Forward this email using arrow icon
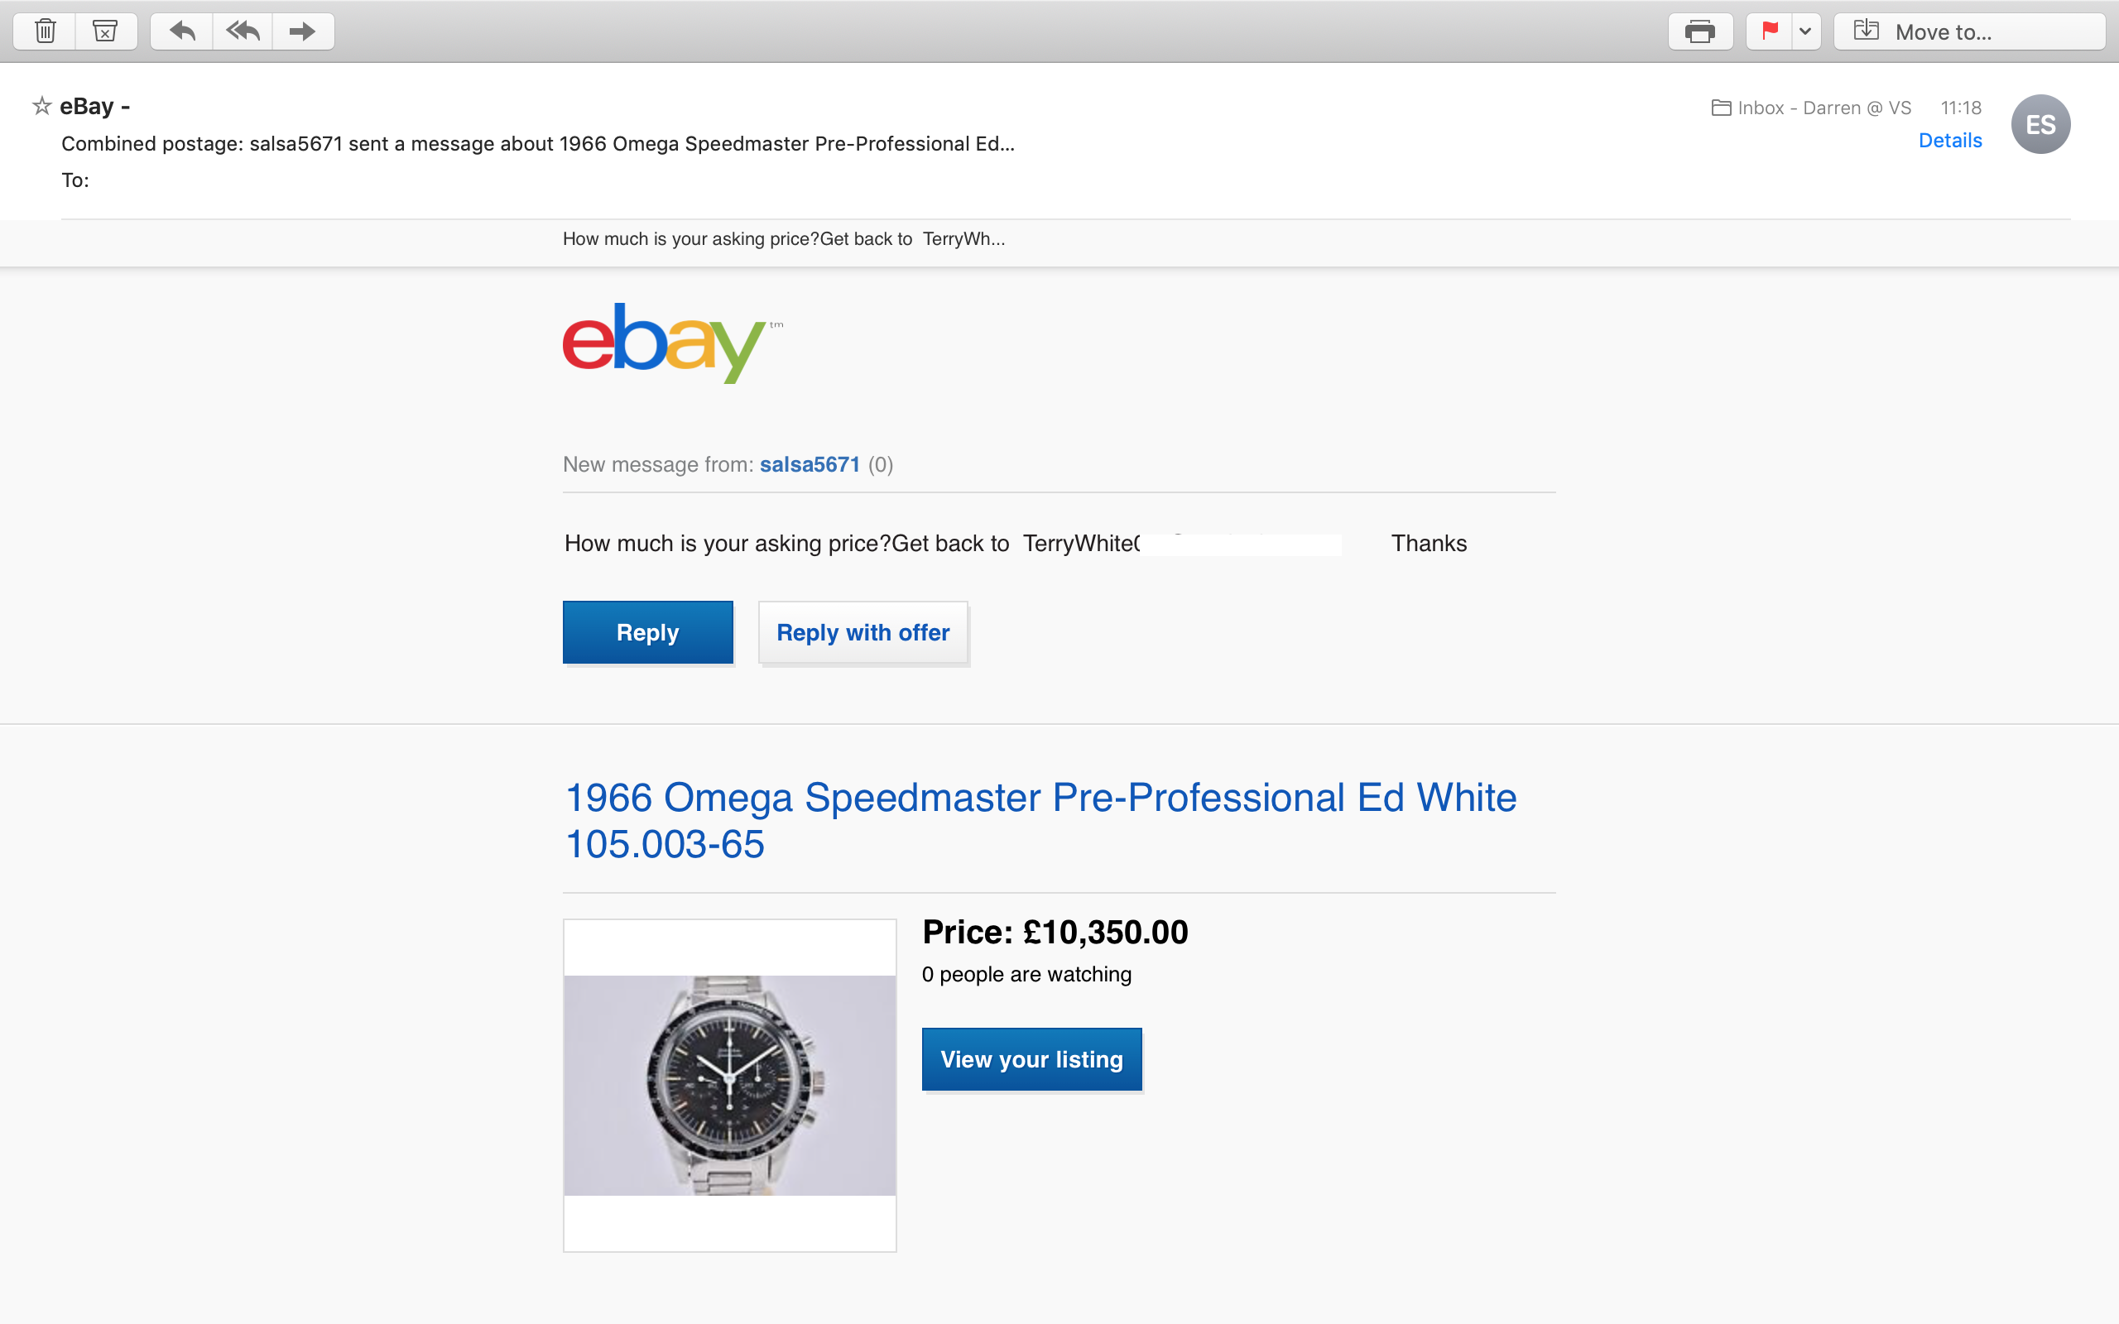The image size is (2119, 1324). (303, 31)
